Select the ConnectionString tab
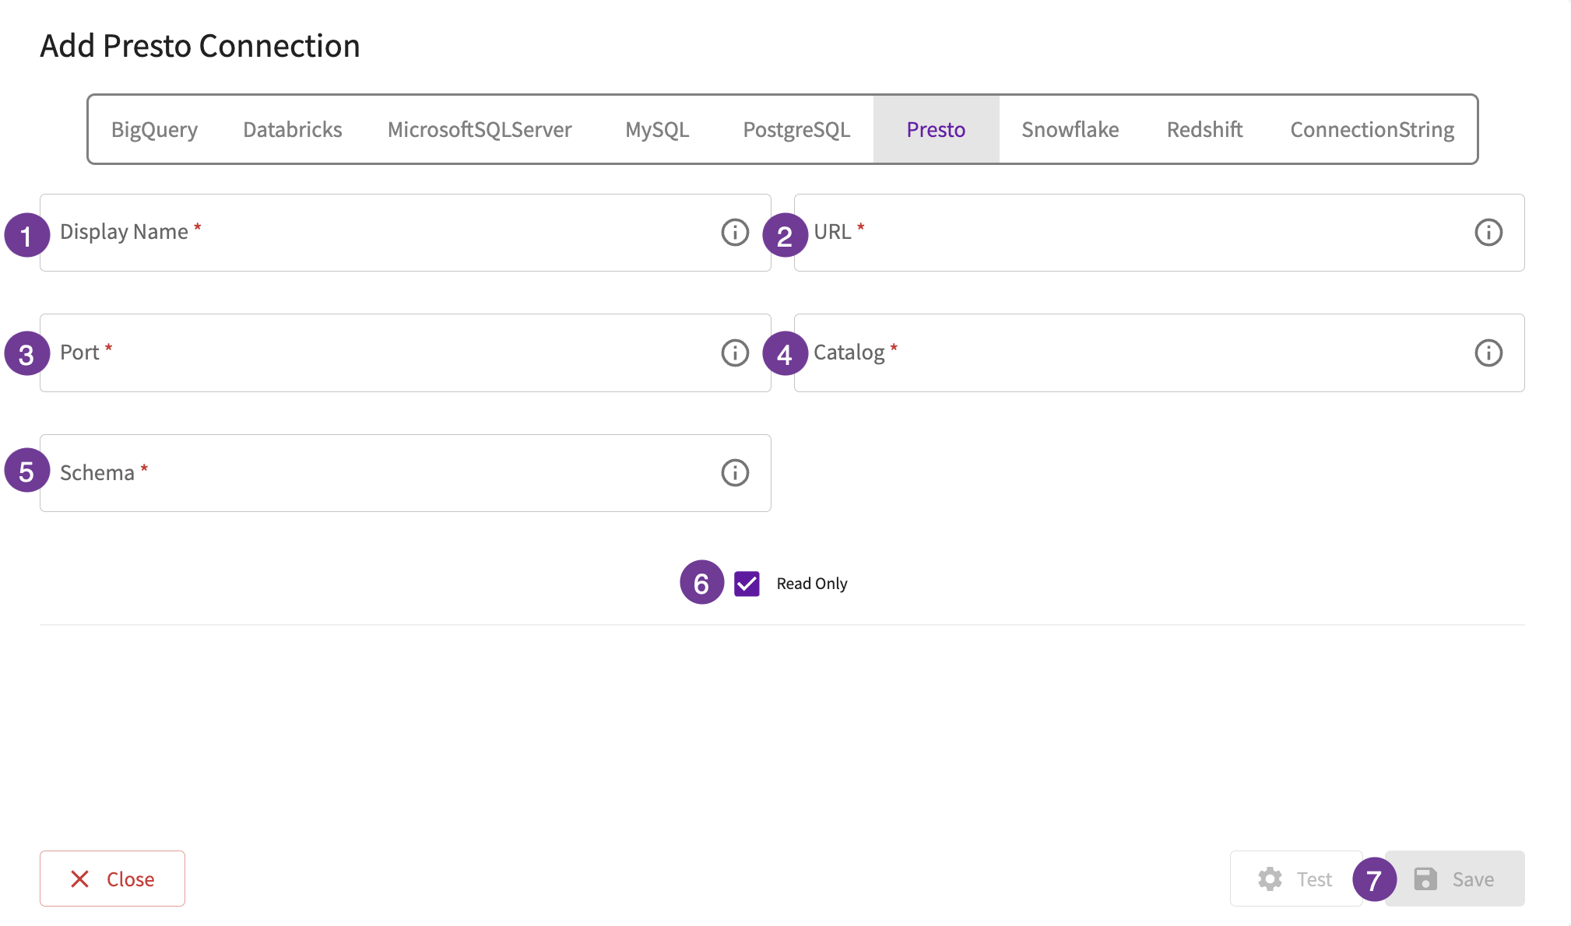This screenshot has height=926, width=1571. click(1372, 129)
